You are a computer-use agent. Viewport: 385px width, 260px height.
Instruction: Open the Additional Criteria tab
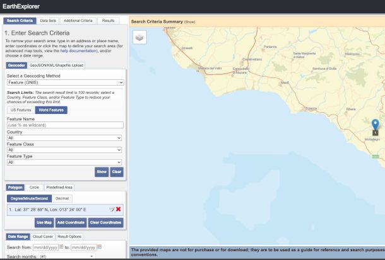(78, 21)
